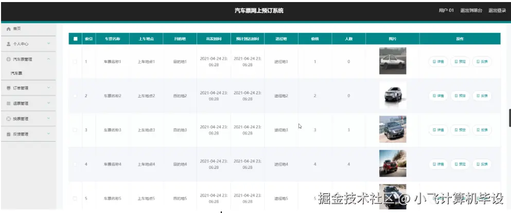Click the red SUV thumbnail in row 4
Viewport: 511px width, 213px height.
pyautogui.click(x=393, y=163)
